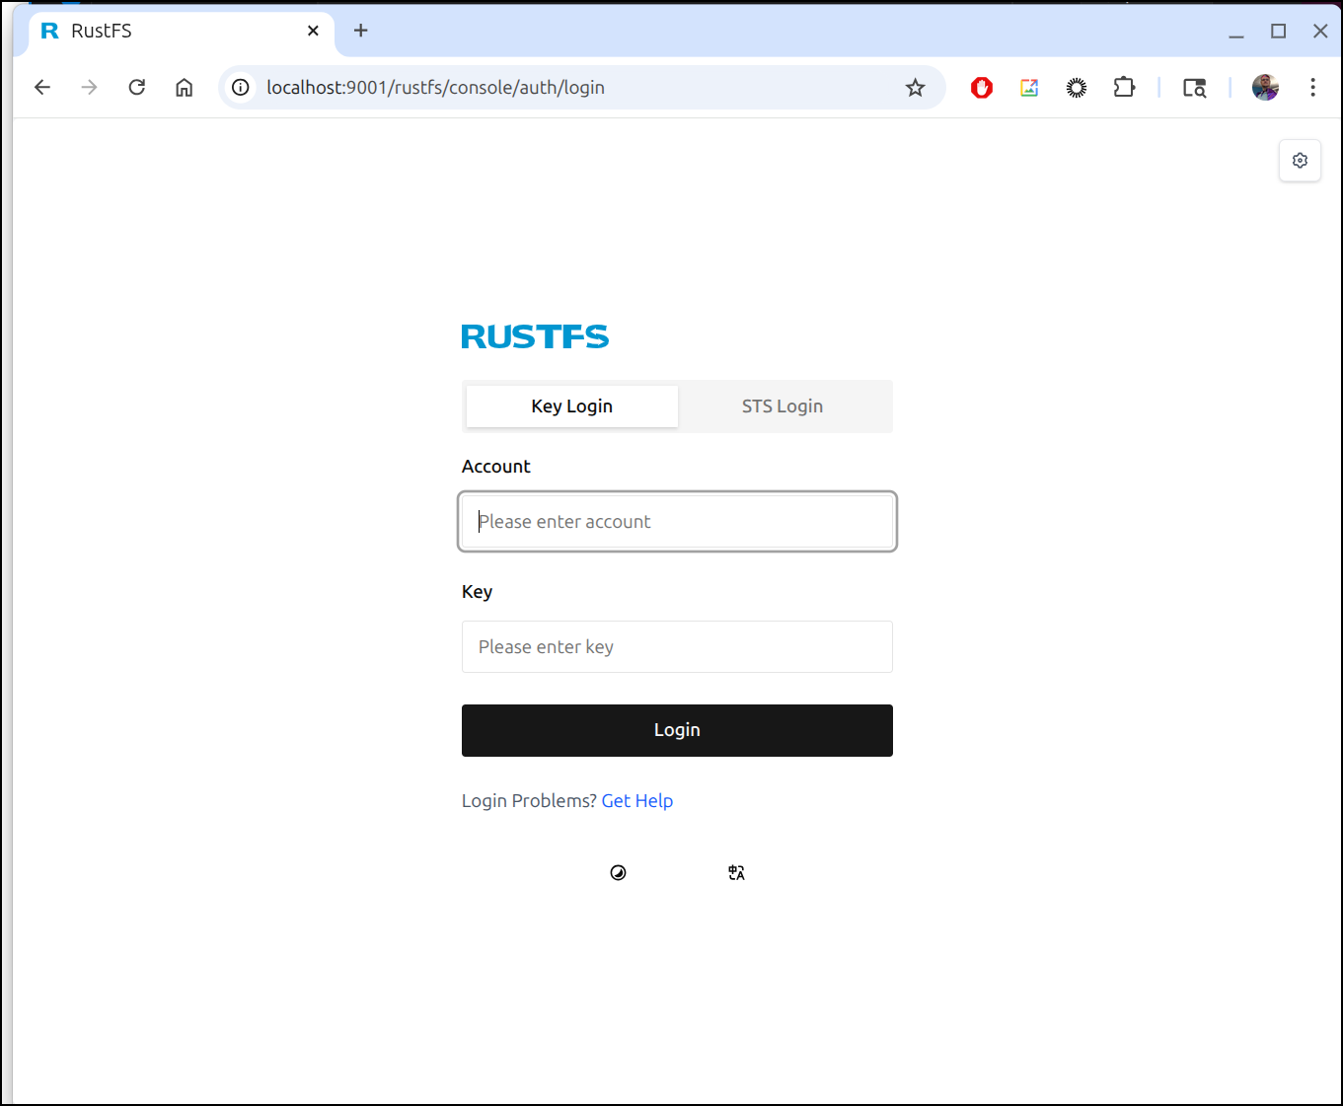The image size is (1343, 1106).
Task: Open the language translation switcher
Action: tap(736, 873)
